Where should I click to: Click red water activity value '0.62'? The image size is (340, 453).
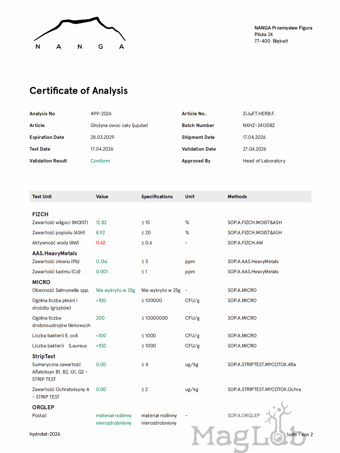pos(100,243)
